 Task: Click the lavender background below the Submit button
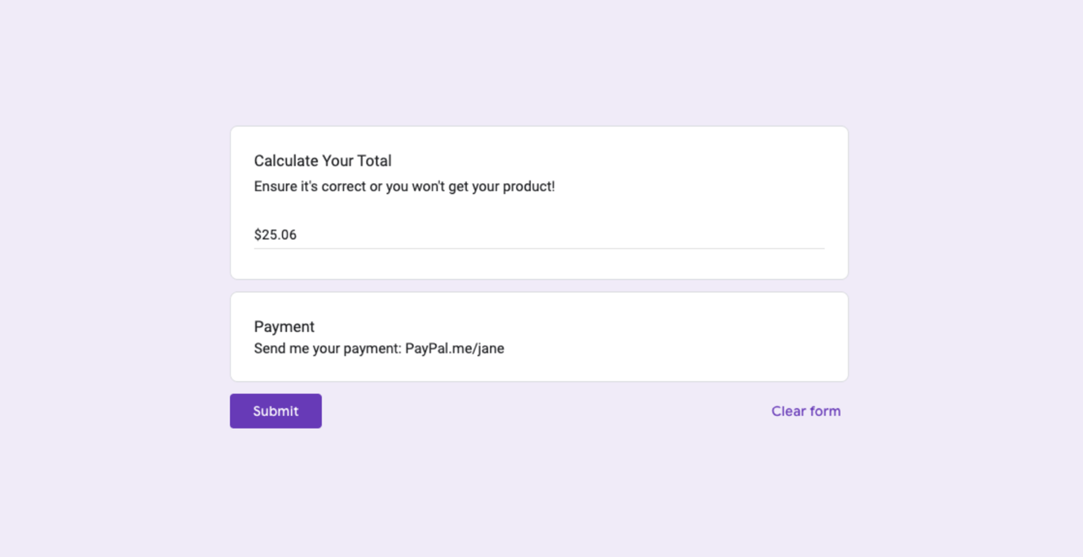[x=275, y=491]
